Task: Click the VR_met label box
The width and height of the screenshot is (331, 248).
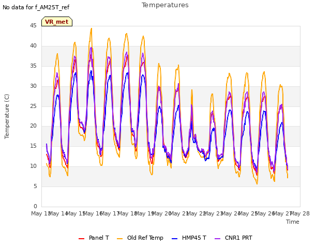Action: 57,22
